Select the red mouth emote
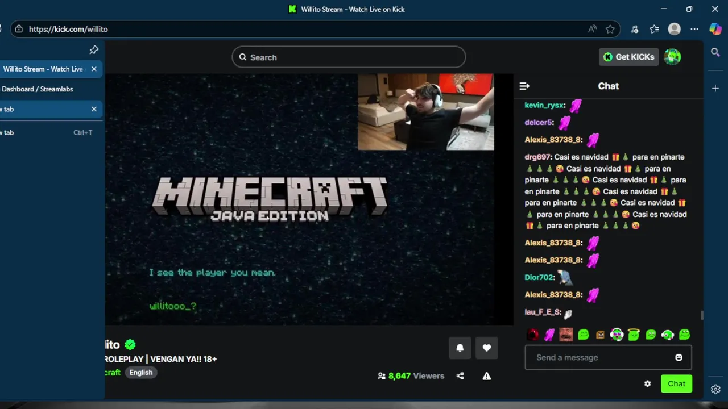The image size is (728, 409). (532, 335)
